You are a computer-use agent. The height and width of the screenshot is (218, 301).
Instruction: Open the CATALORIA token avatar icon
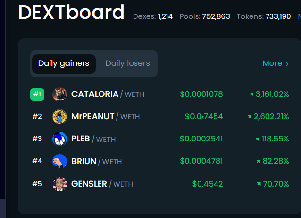click(60, 94)
